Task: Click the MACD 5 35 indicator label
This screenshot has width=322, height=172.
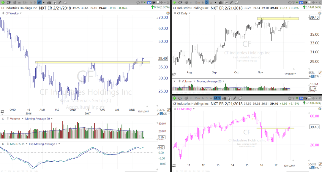Action: [15, 144]
